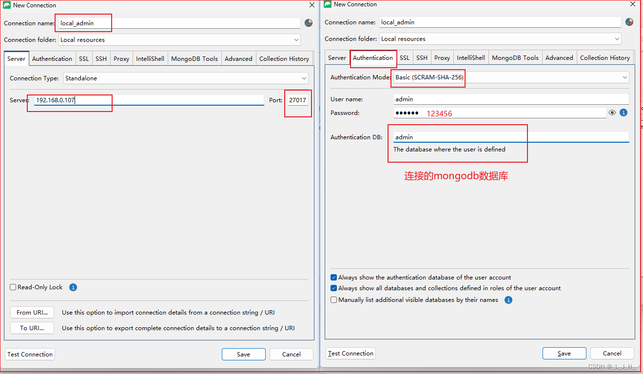This screenshot has height=374, width=643.
Task: Click the color wheel icon in right dialog
Action: point(629,22)
